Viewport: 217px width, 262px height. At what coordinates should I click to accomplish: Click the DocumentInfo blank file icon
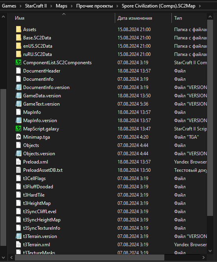pyautogui.click(x=18, y=79)
